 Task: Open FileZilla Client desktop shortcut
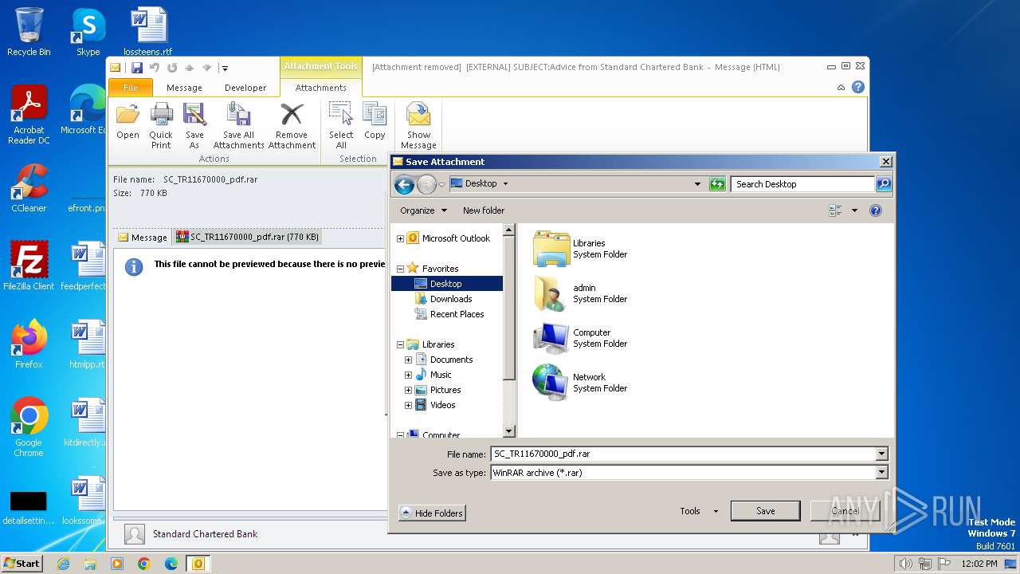29,265
